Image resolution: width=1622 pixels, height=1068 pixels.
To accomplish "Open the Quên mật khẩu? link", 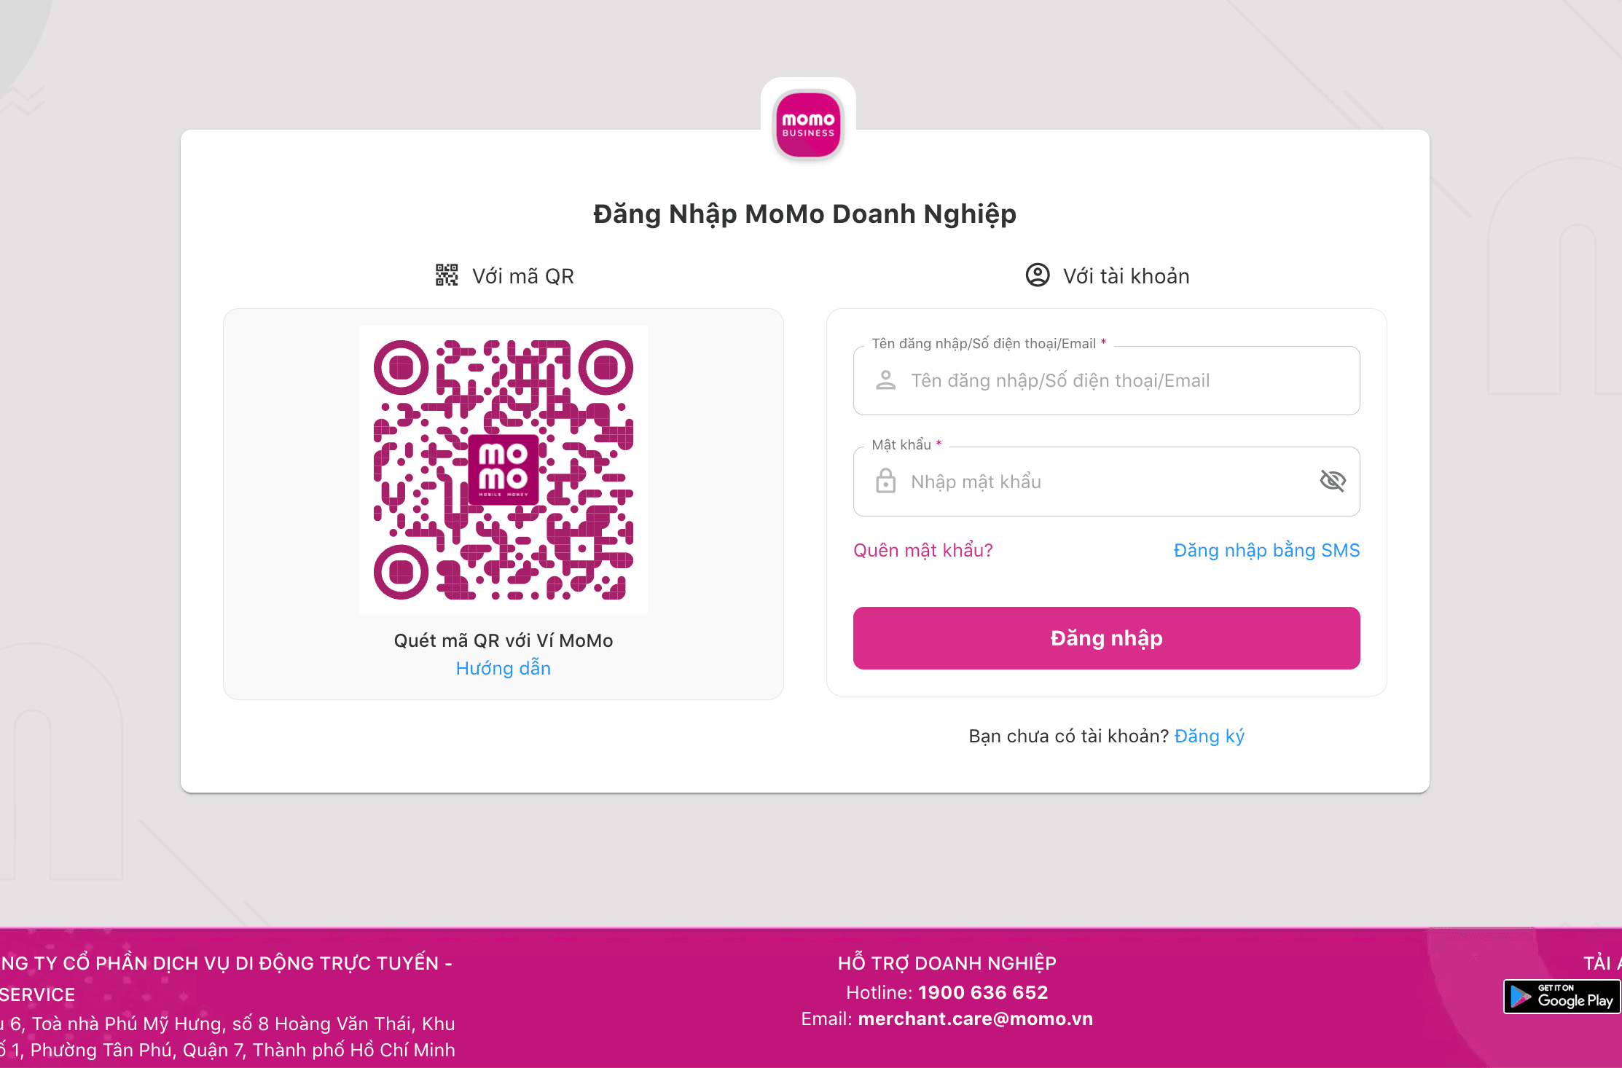I will (x=923, y=550).
